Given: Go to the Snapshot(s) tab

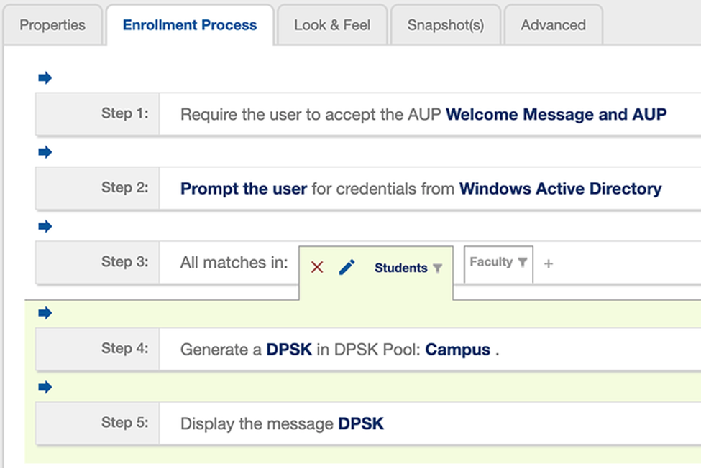Looking at the screenshot, I should pyautogui.click(x=445, y=25).
